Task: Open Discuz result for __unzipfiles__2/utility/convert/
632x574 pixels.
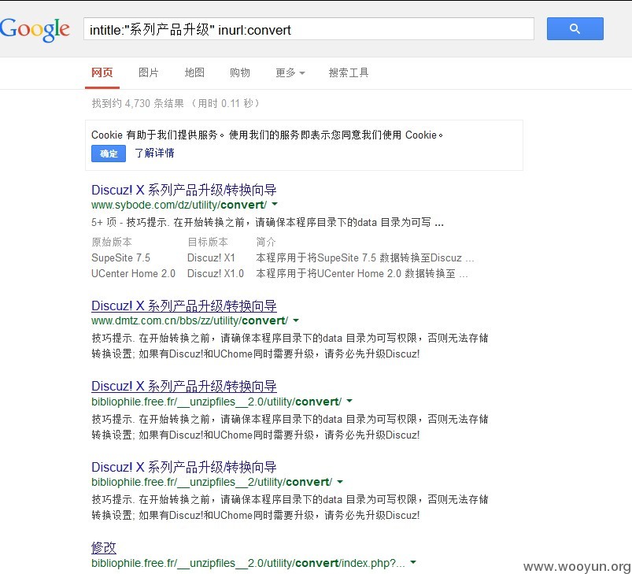Action: click(x=184, y=467)
